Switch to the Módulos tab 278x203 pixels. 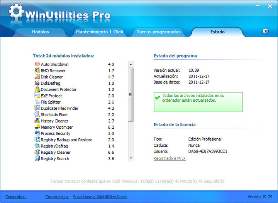40,32
